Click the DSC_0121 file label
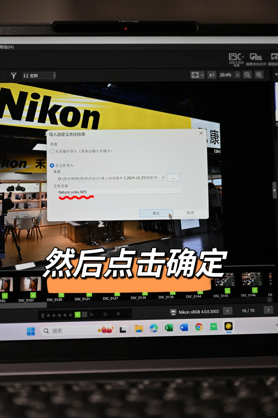The height and width of the screenshot is (418, 278). [x=82, y=299]
